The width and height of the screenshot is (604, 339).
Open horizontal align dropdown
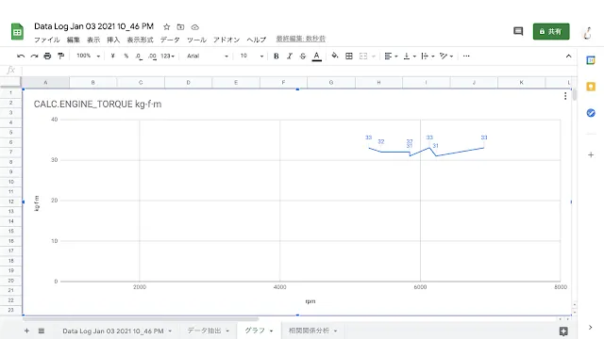(391, 56)
